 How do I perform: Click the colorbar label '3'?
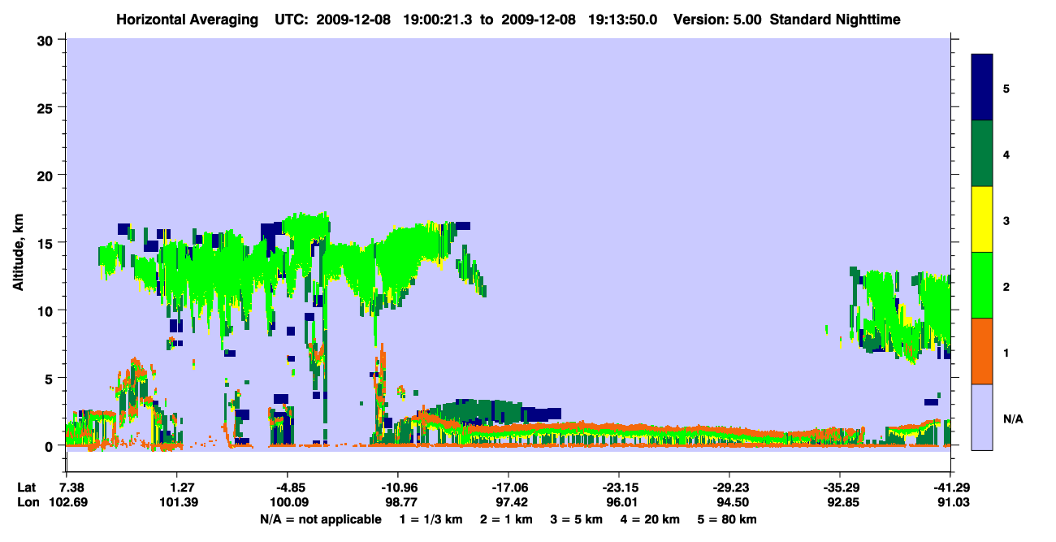tap(1006, 220)
